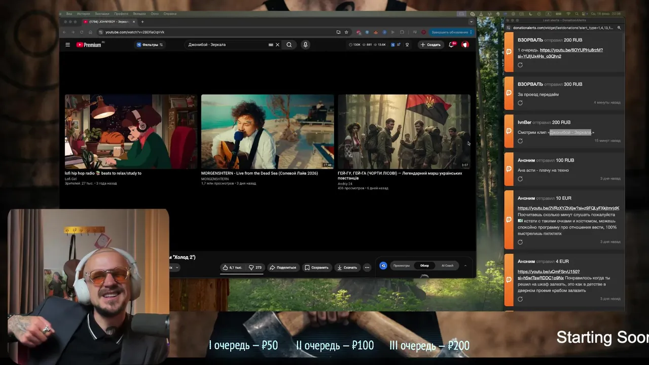Open the История menu in menu bar
Viewport: 649px width, 365px height.
[84, 14]
